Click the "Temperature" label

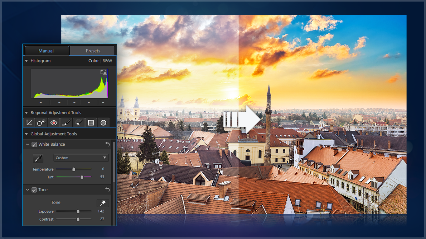click(43, 169)
